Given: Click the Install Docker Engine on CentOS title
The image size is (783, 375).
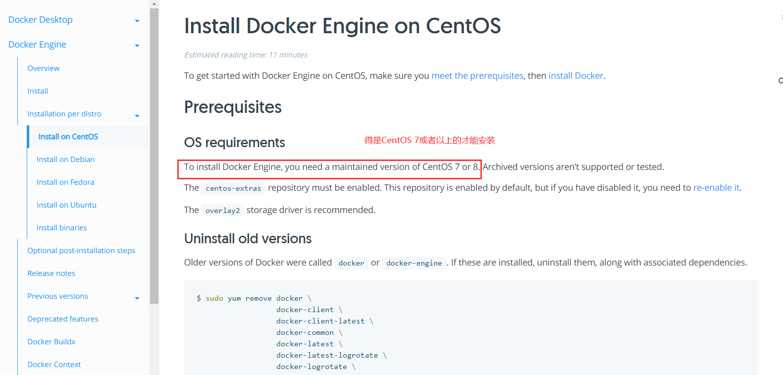Looking at the screenshot, I should [342, 26].
